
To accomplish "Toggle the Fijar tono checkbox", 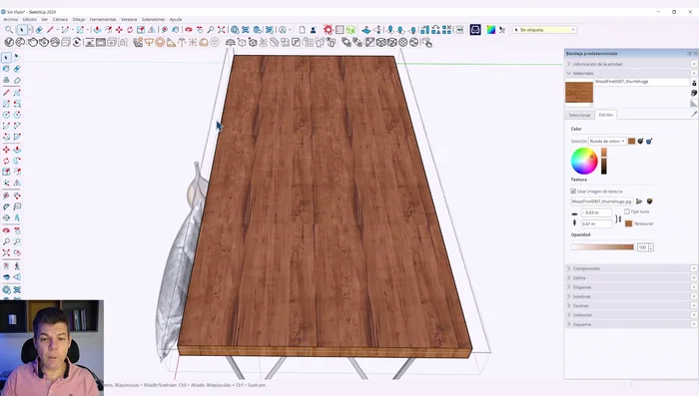I will tap(627, 211).
